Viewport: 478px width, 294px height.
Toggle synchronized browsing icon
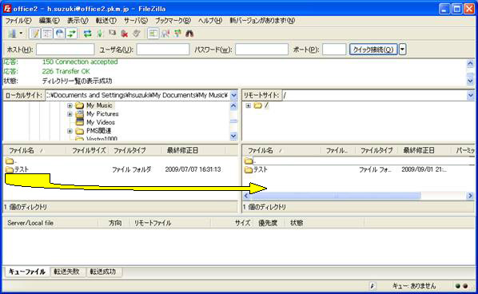click(177, 34)
